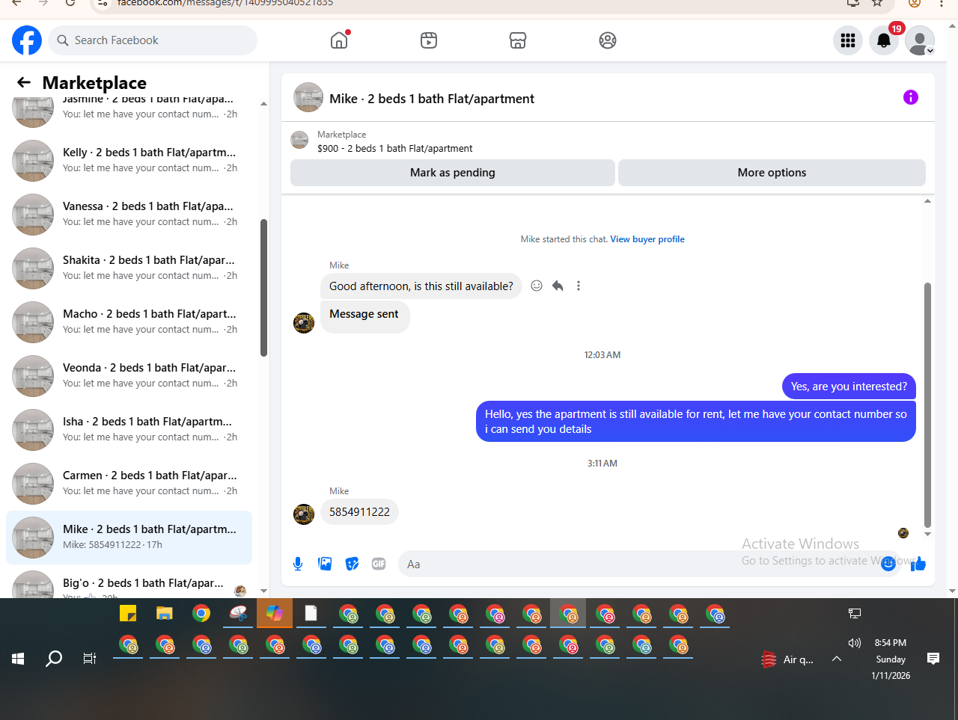This screenshot has width=958, height=720.
Task: Open Shakita's apartment conversation
Action: (129, 268)
